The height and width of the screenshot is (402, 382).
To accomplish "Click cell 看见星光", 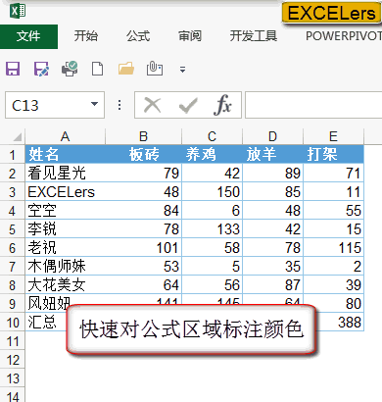I will click(66, 173).
